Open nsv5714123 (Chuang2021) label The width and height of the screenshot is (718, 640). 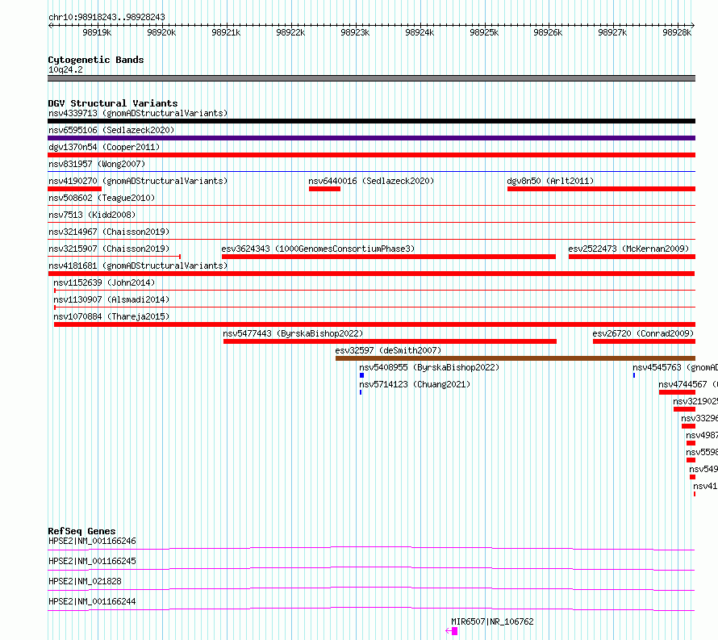click(415, 384)
